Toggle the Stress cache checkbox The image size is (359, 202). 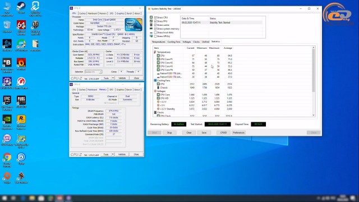155,25
